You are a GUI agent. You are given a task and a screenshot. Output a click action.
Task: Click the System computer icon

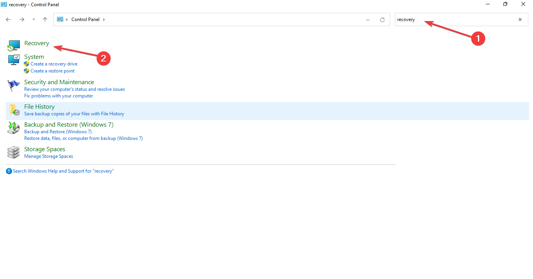click(x=14, y=60)
